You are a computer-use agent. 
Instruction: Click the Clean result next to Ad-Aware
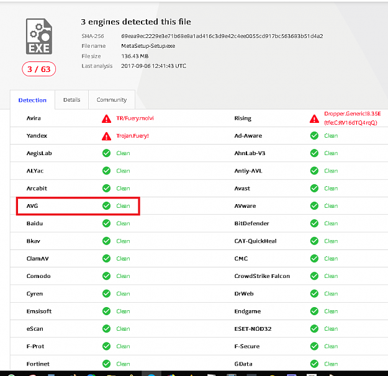(x=331, y=135)
